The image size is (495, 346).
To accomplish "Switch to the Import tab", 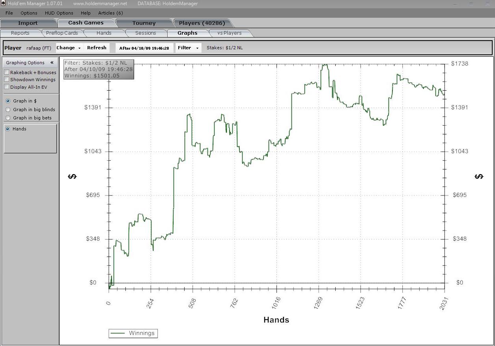I will (28, 23).
